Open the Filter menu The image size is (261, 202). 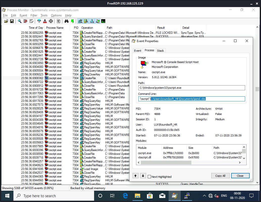coord(34,15)
